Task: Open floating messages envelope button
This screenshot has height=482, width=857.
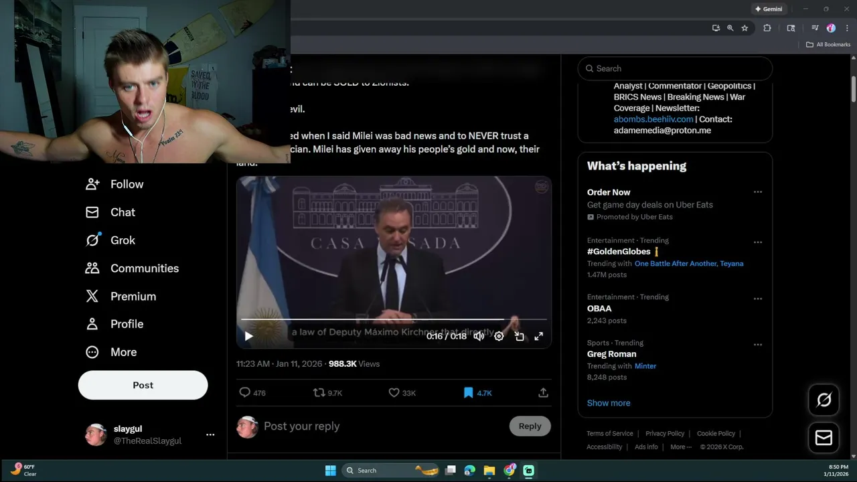Action: tap(824, 438)
